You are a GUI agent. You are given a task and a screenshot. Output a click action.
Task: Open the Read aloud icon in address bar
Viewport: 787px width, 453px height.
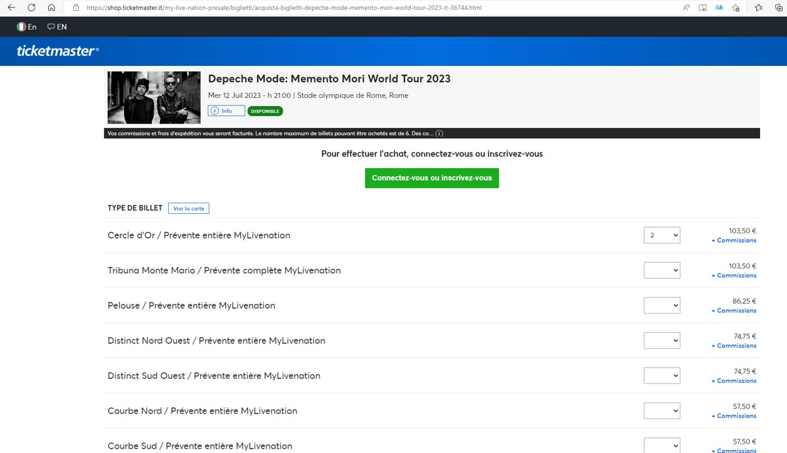(x=686, y=8)
